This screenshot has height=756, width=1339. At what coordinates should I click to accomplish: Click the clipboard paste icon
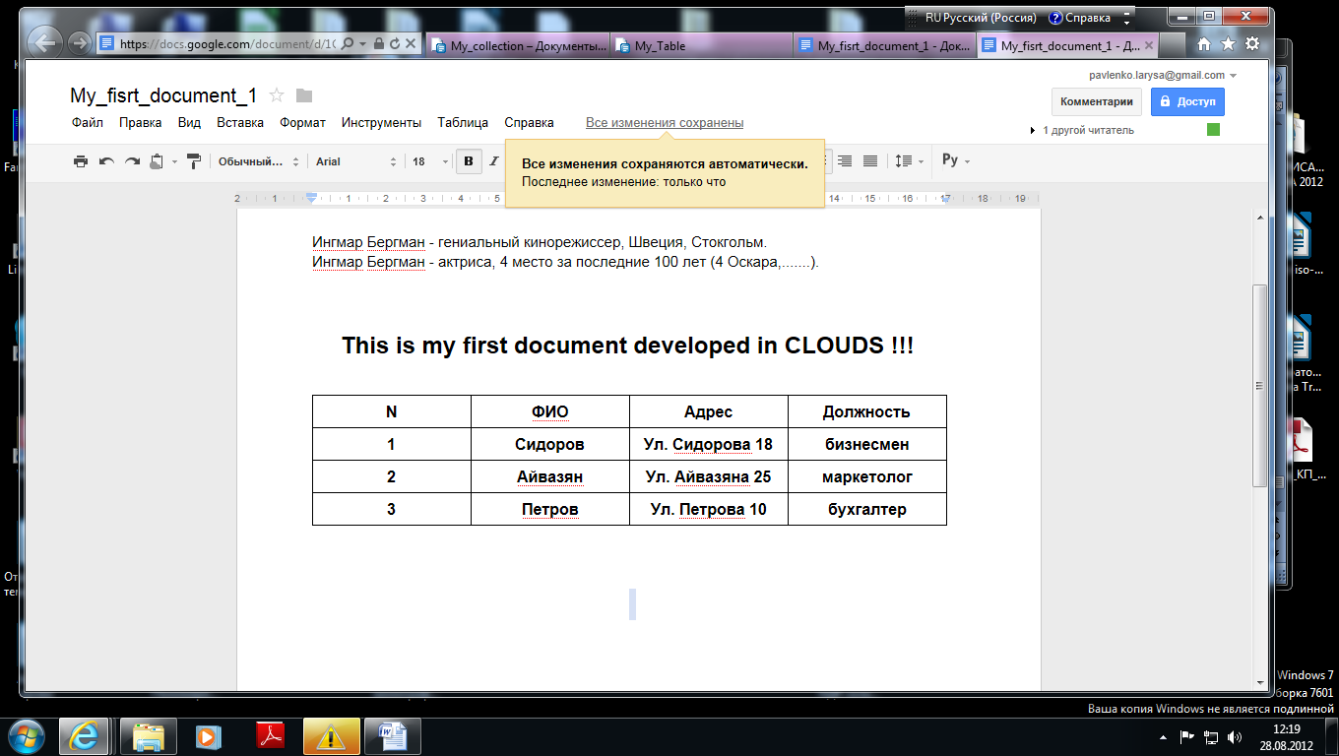(157, 161)
